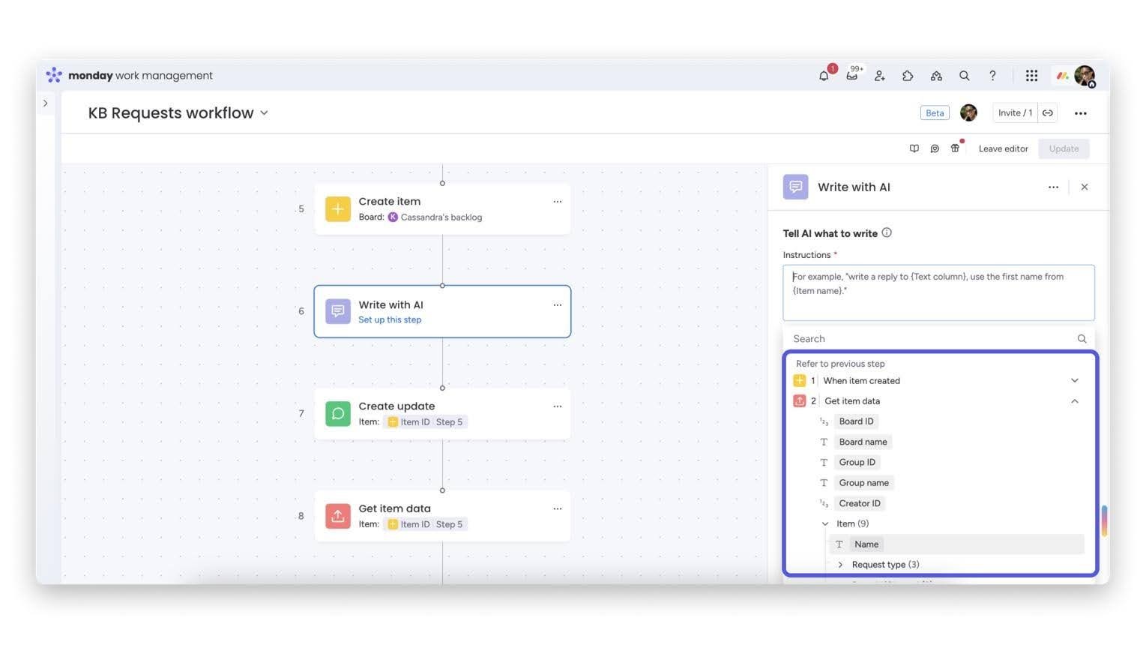Collapse the Get item data step chevron
Screen dimensions: 1146x645
1075,401
